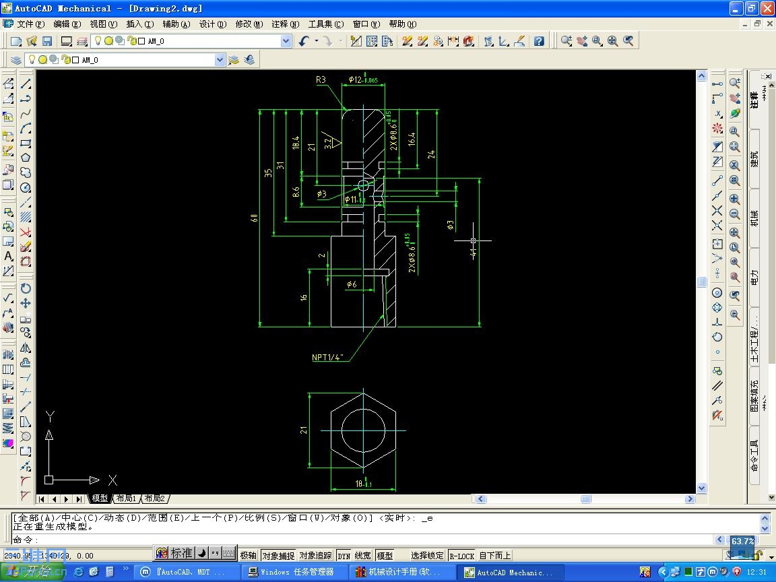
Task: Click Zoom Extents icon in the top toolbar
Action: point(613,41)
